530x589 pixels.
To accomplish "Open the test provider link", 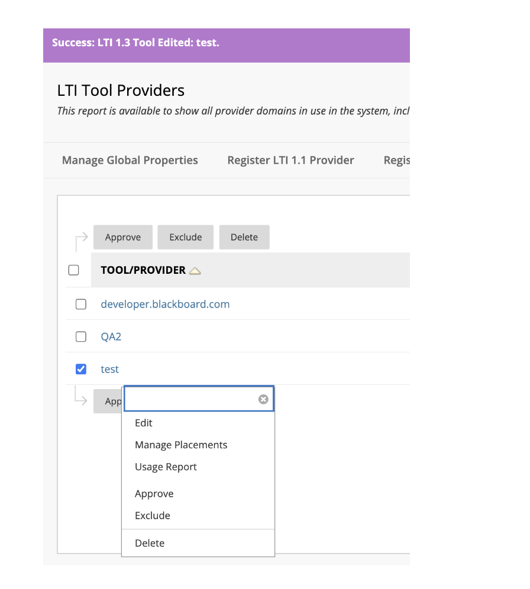I will [109, 369].
